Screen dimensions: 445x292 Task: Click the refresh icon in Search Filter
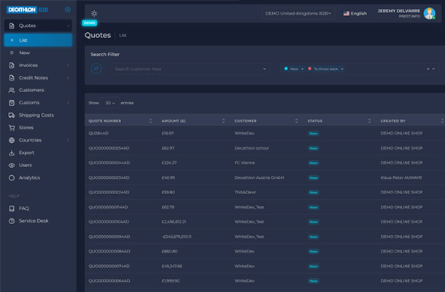click(x=96, y=69)
